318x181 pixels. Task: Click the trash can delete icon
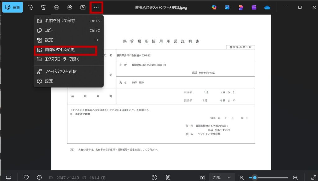[43, 7]
